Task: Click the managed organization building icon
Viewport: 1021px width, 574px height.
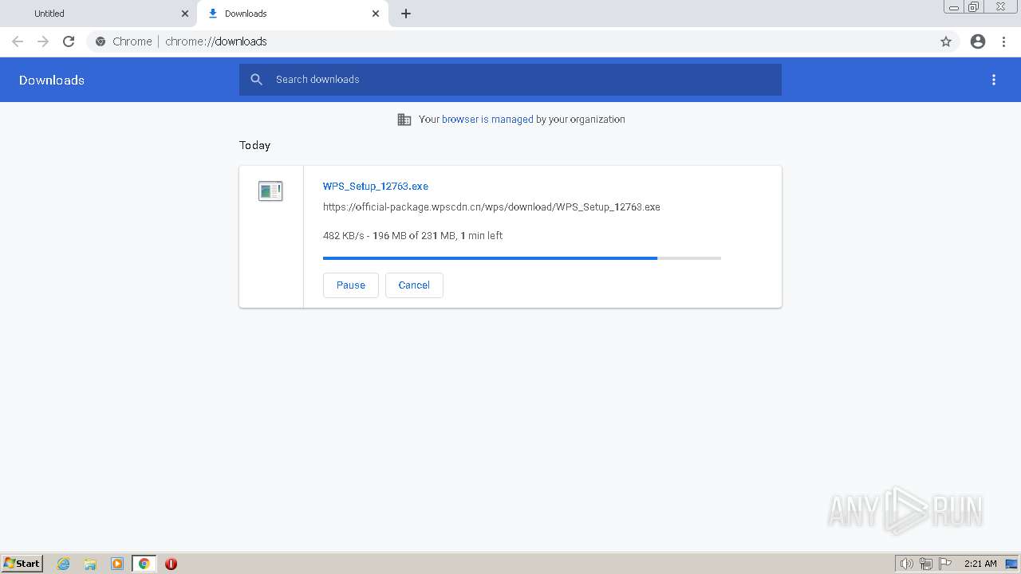Action: tap(404, 120)
